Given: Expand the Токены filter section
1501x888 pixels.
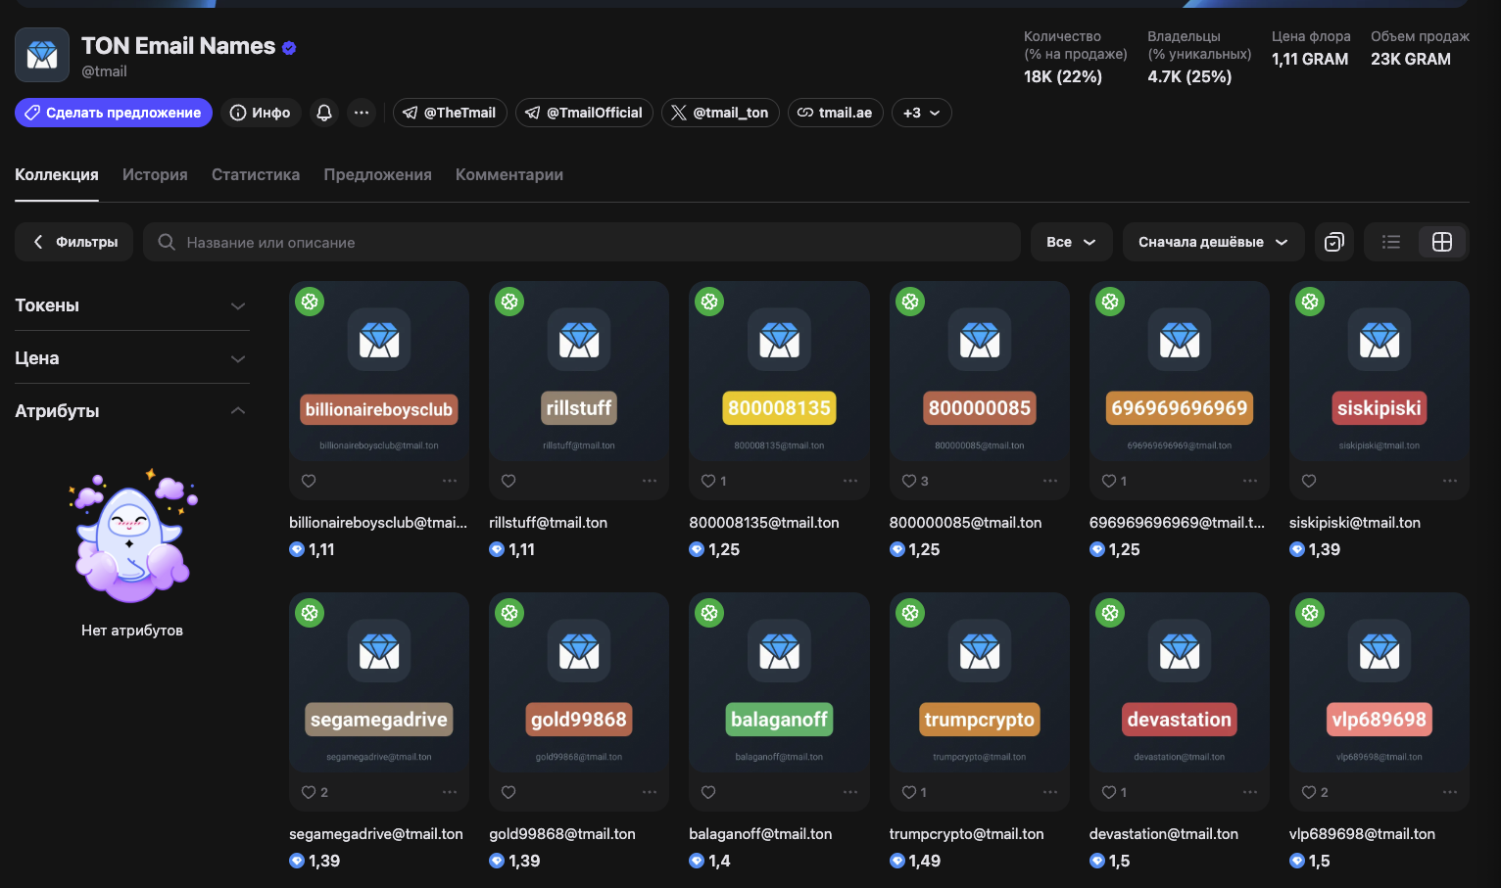Looking at the screenshot, I should pos(132,305).
